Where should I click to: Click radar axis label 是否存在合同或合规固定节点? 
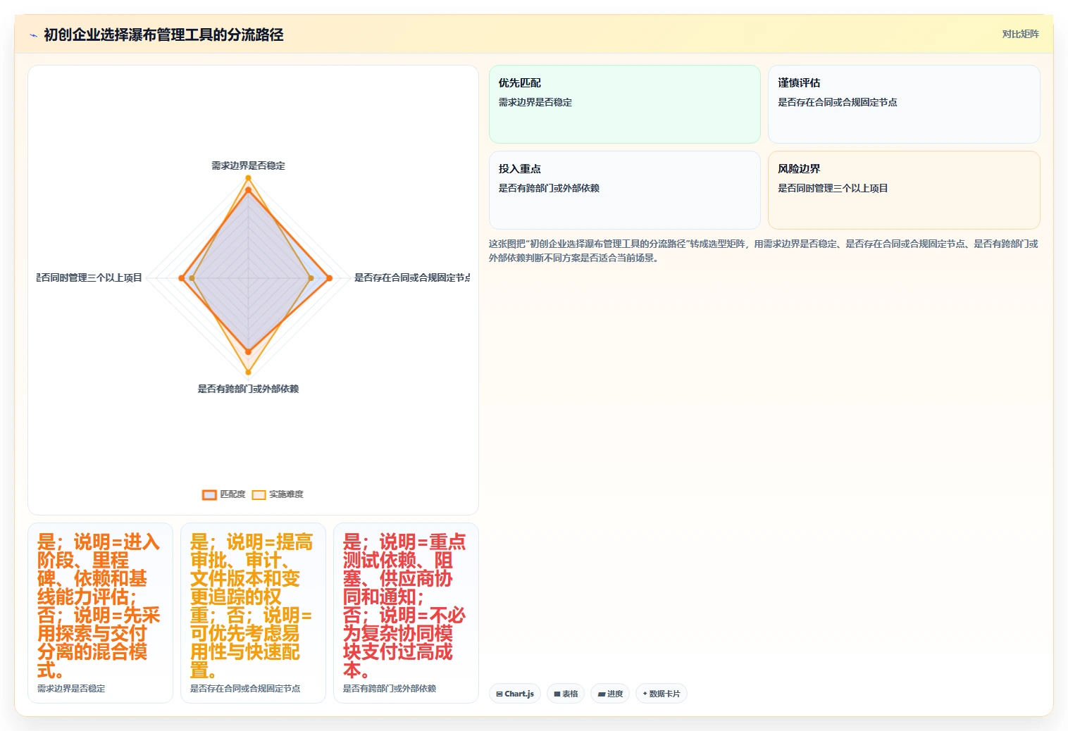tap(412, 277)
